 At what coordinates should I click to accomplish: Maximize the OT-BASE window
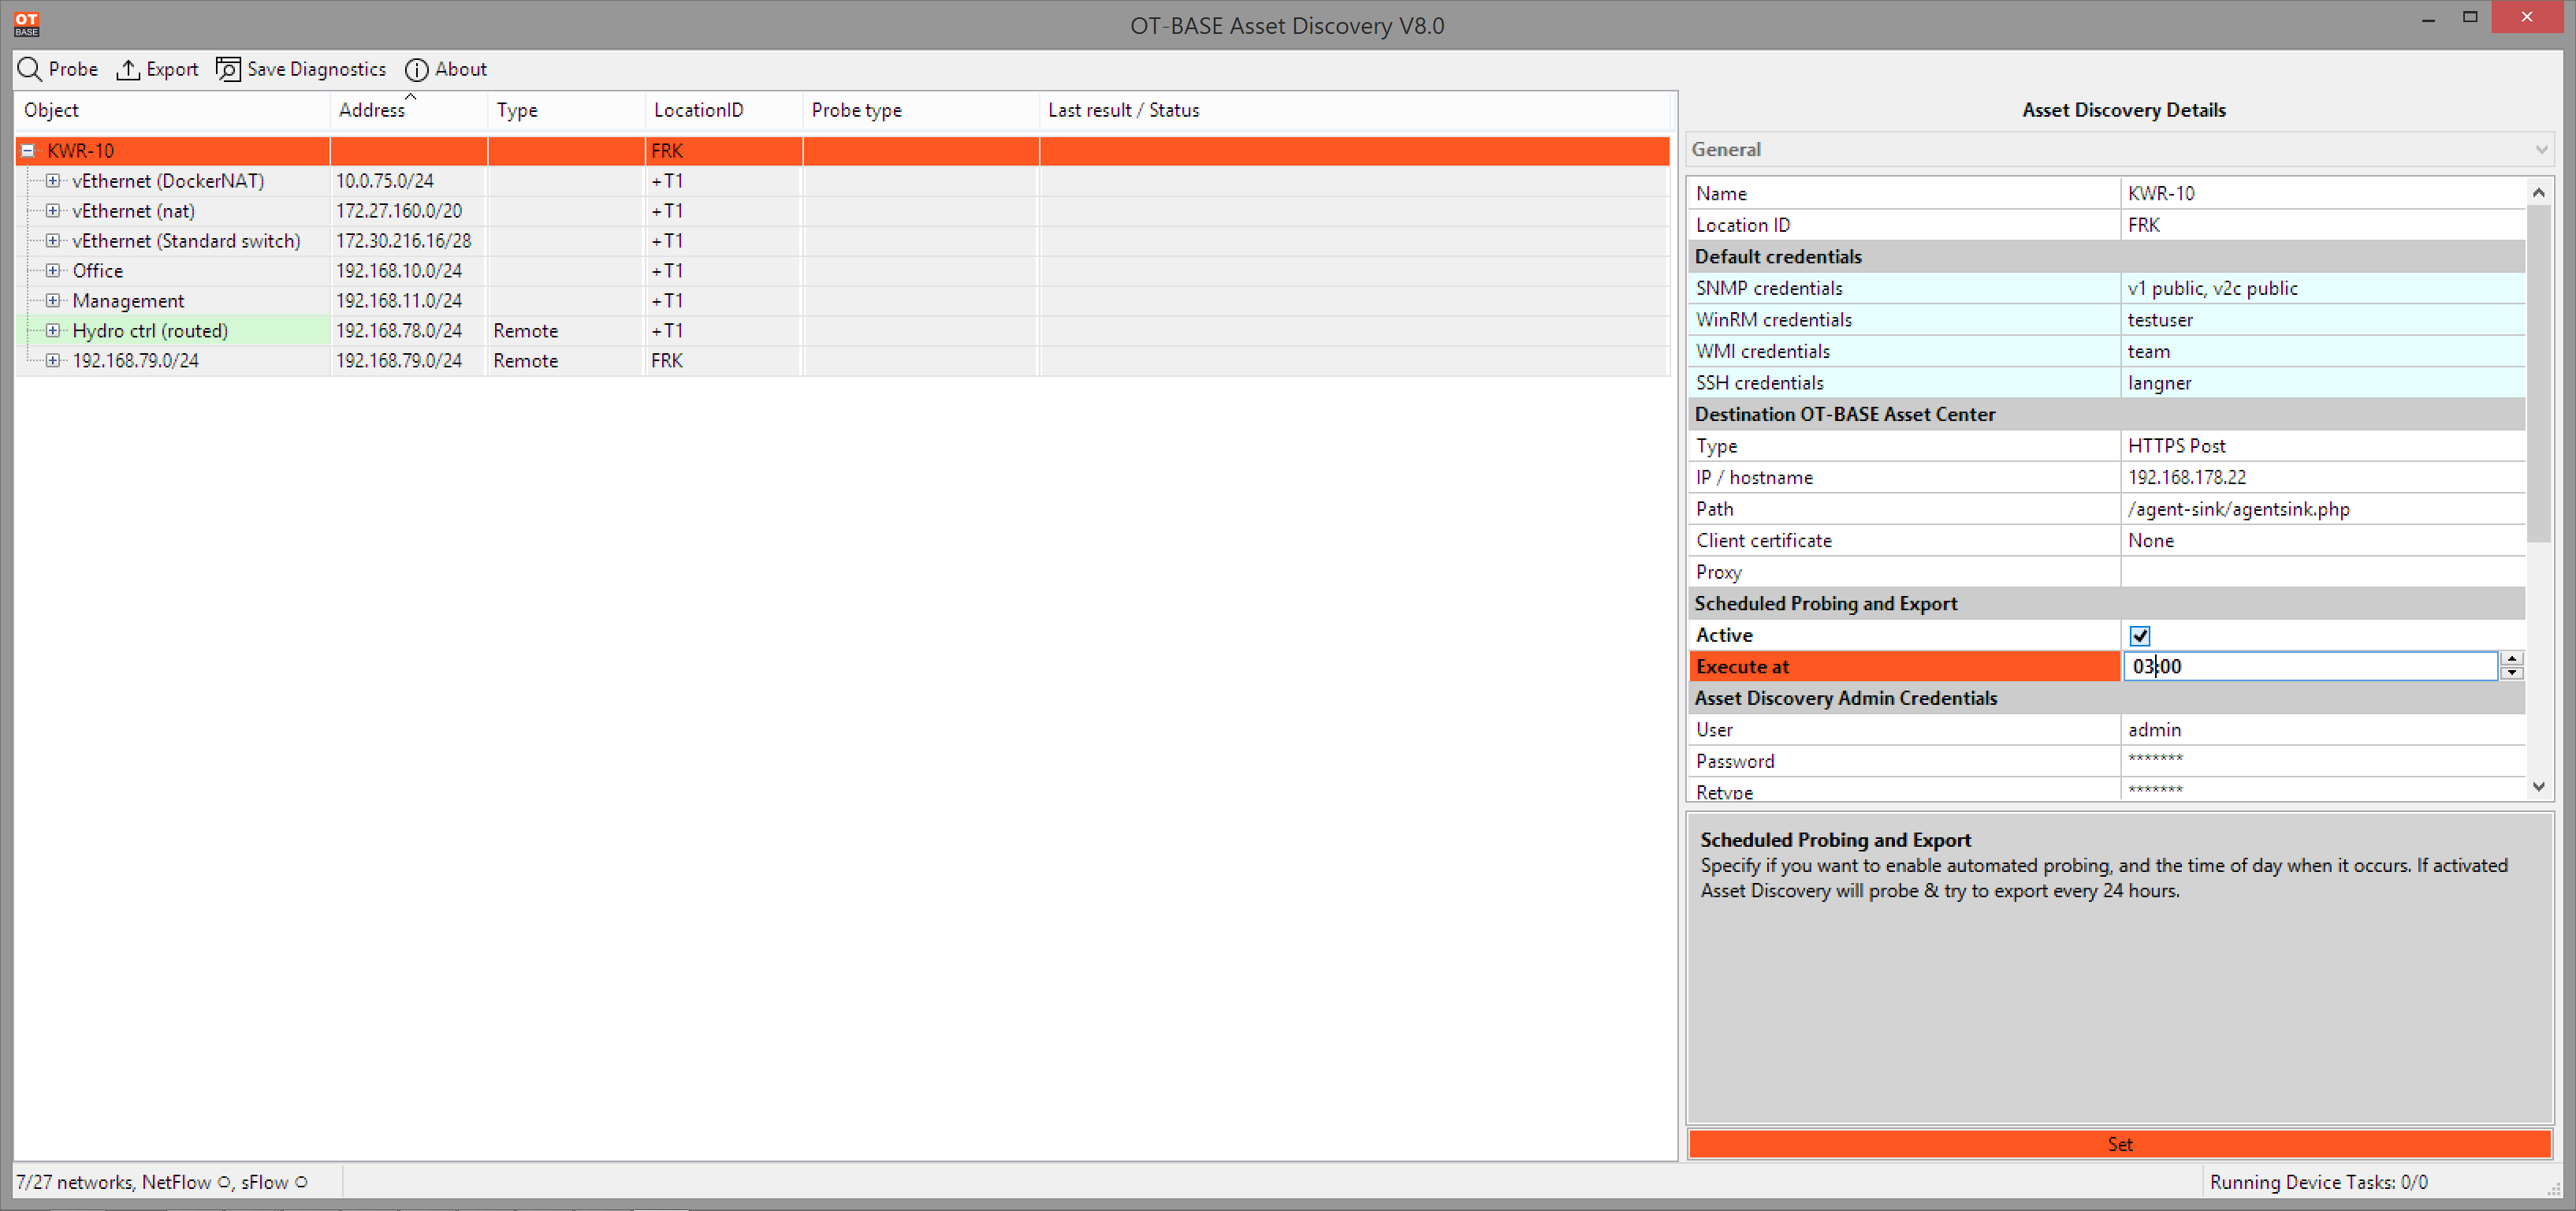tap(2469, 17)
